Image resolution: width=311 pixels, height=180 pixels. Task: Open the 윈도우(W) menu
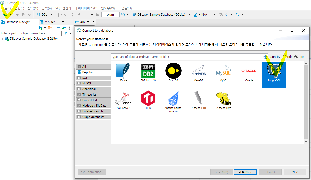[108, 8]
